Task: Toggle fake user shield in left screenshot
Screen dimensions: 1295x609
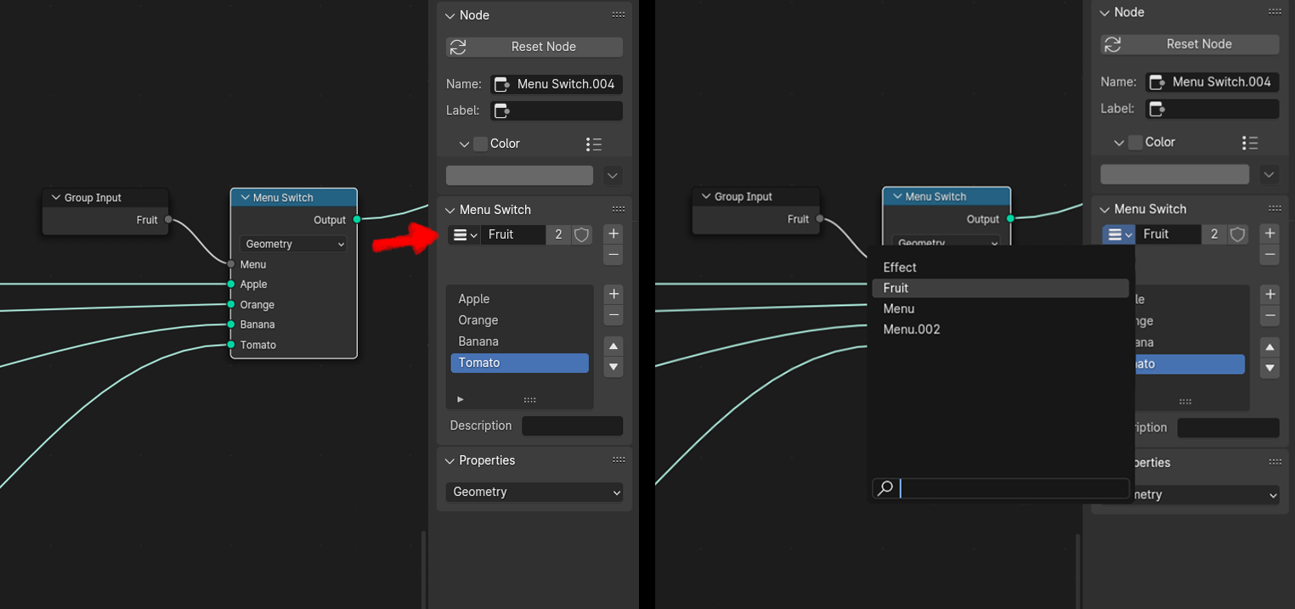Action: point(582,234)
